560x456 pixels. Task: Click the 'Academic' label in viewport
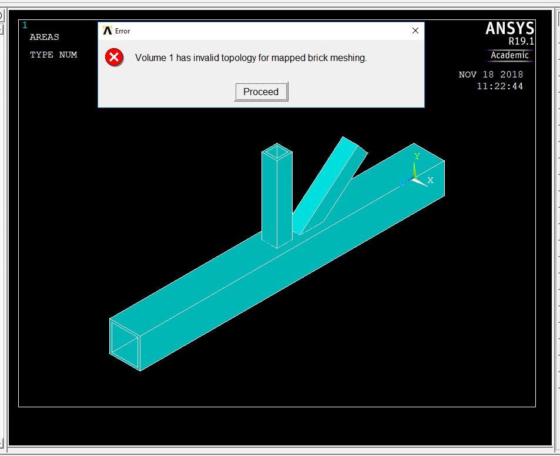pos(509,55)
